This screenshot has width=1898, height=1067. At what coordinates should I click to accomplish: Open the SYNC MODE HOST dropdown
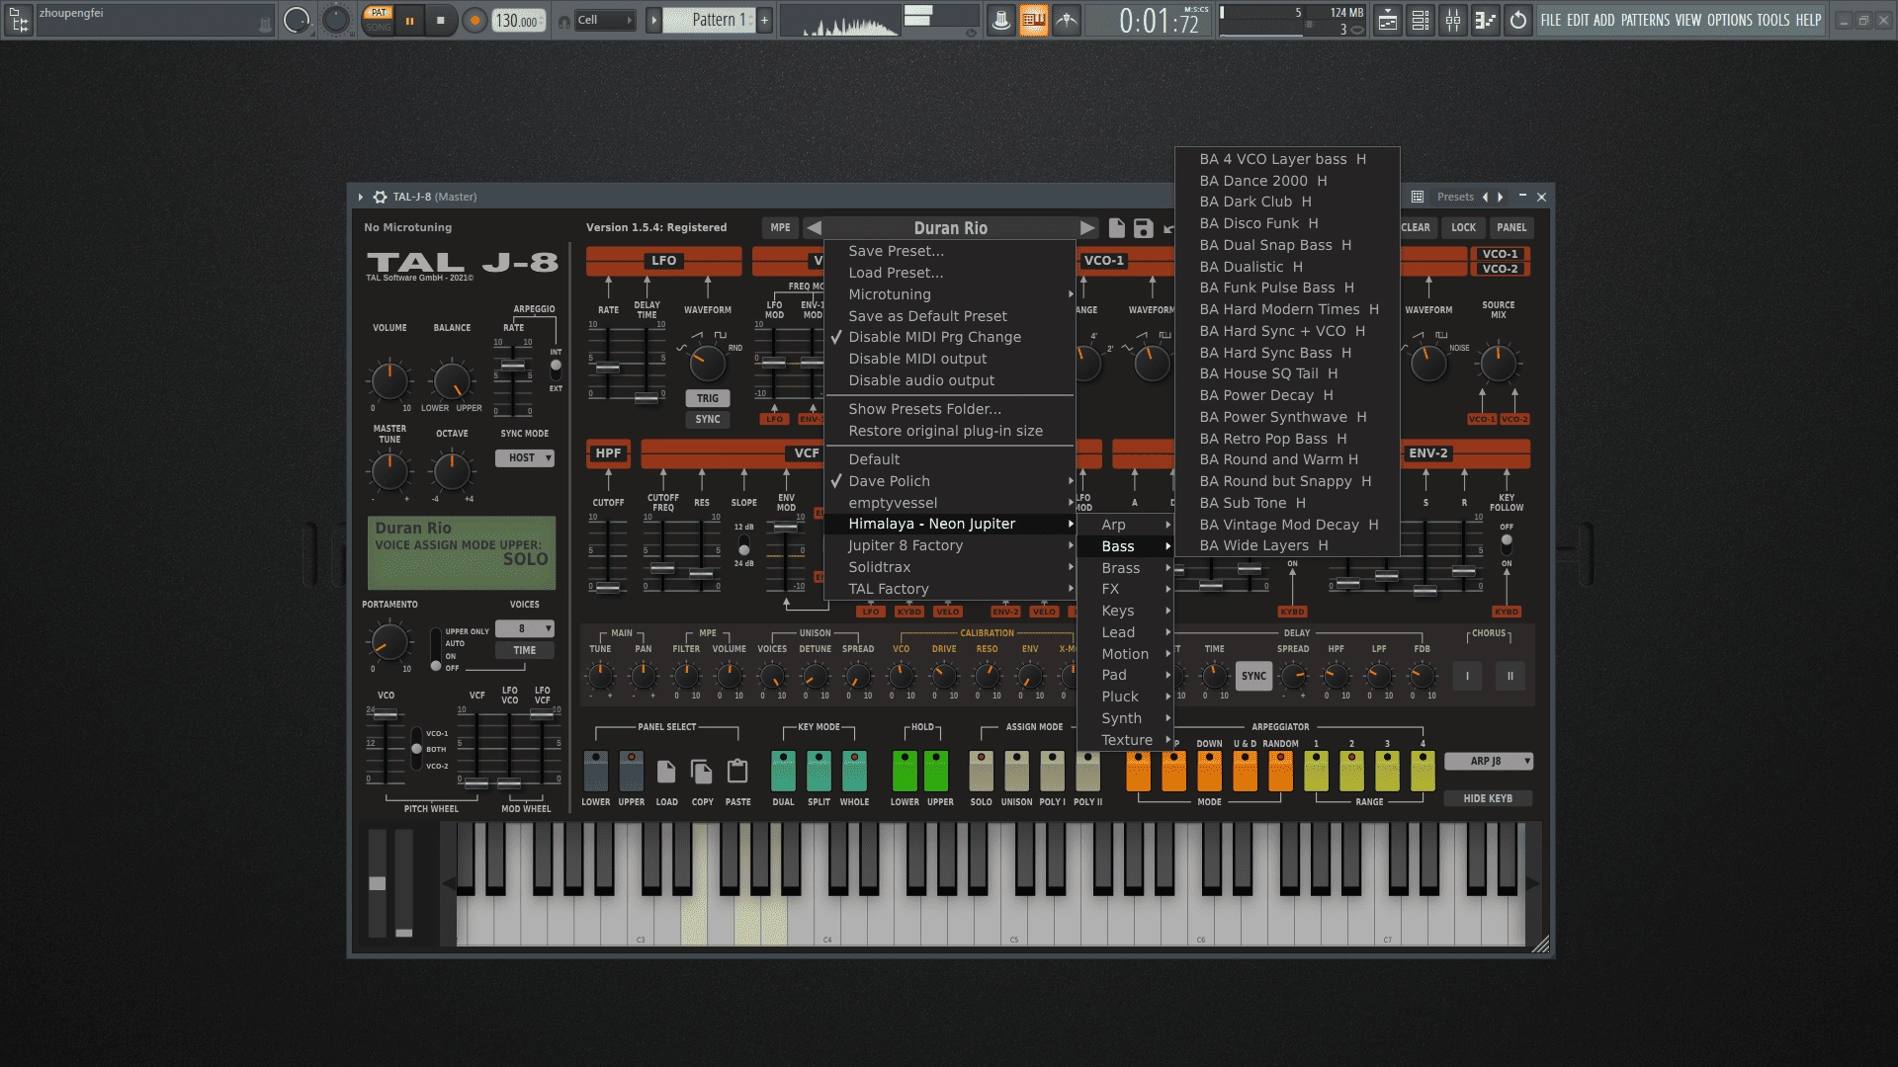[x=524, y=458]
